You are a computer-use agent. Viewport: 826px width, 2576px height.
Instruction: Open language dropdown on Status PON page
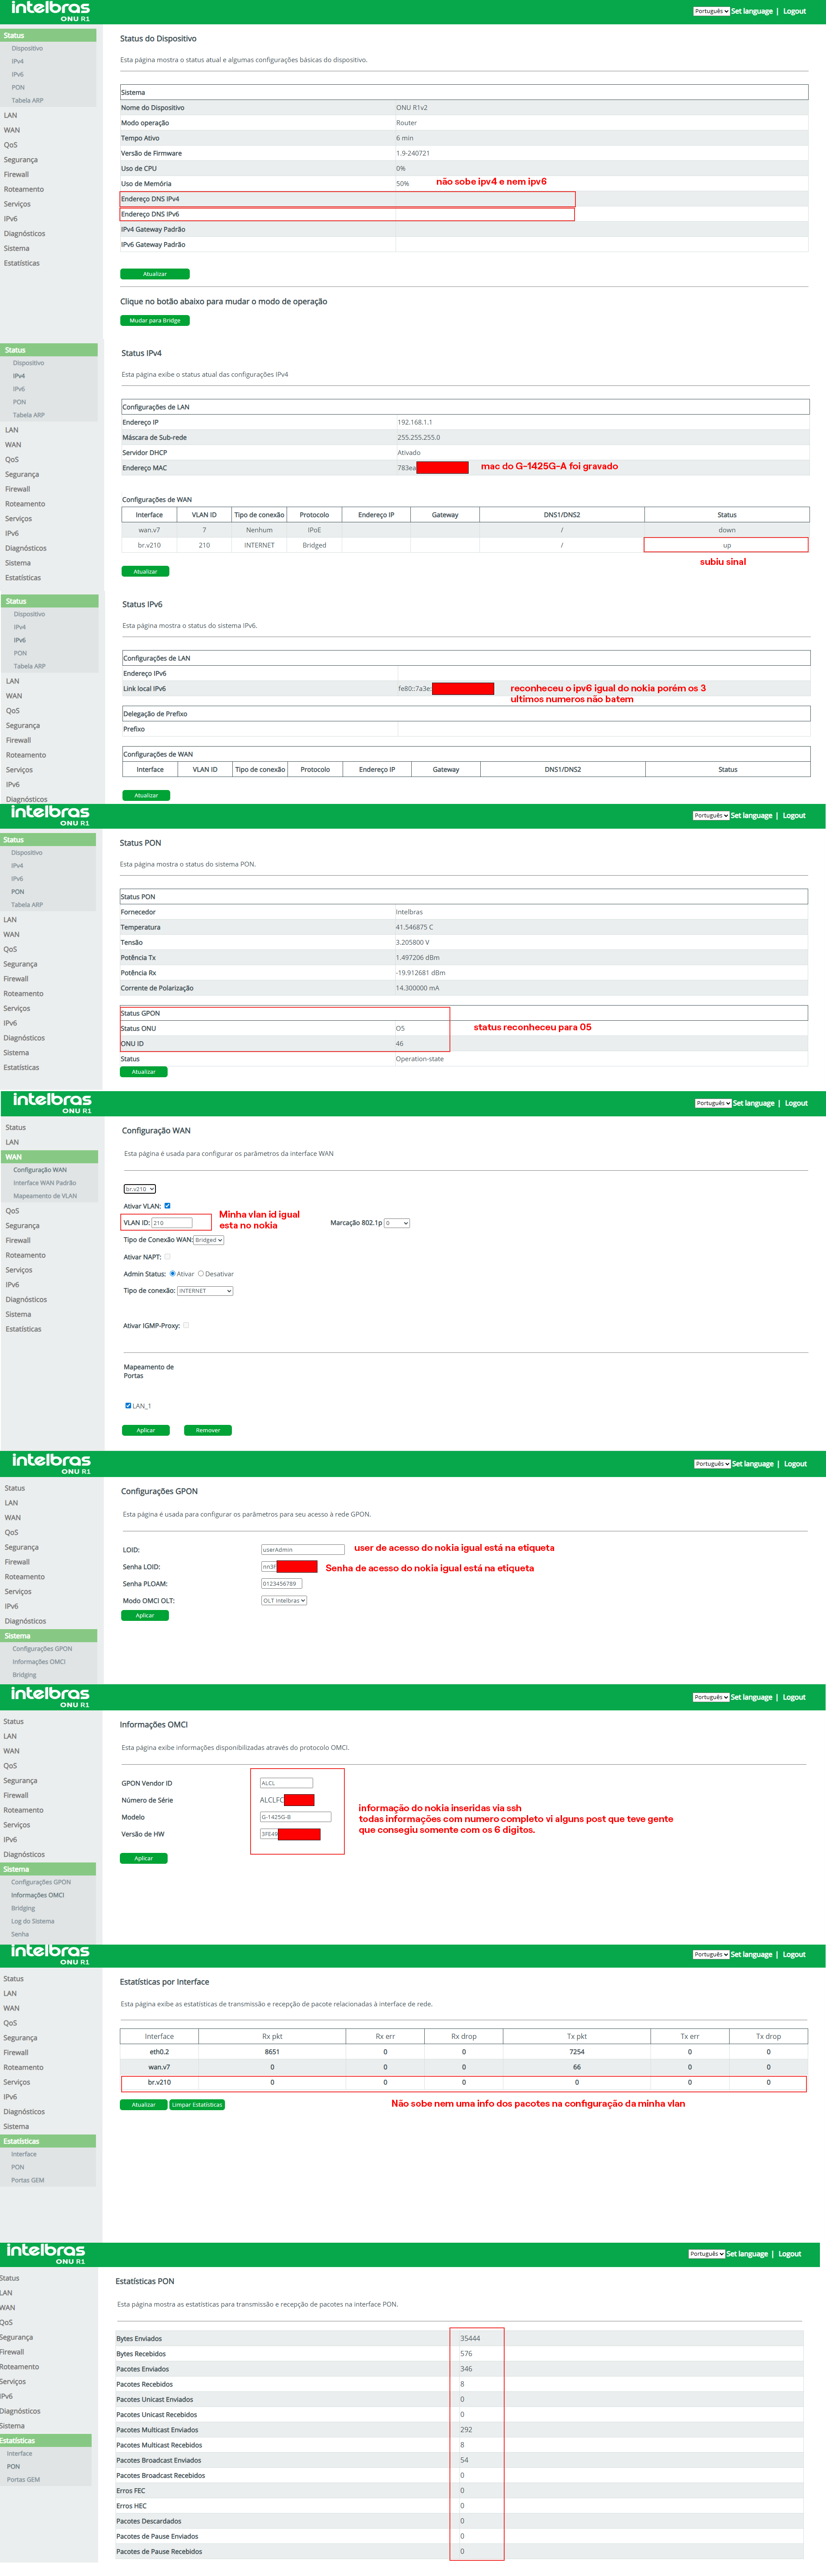(711, 815)
